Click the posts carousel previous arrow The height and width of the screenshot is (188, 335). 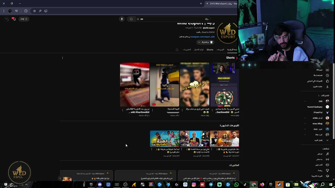coord(60,179)
